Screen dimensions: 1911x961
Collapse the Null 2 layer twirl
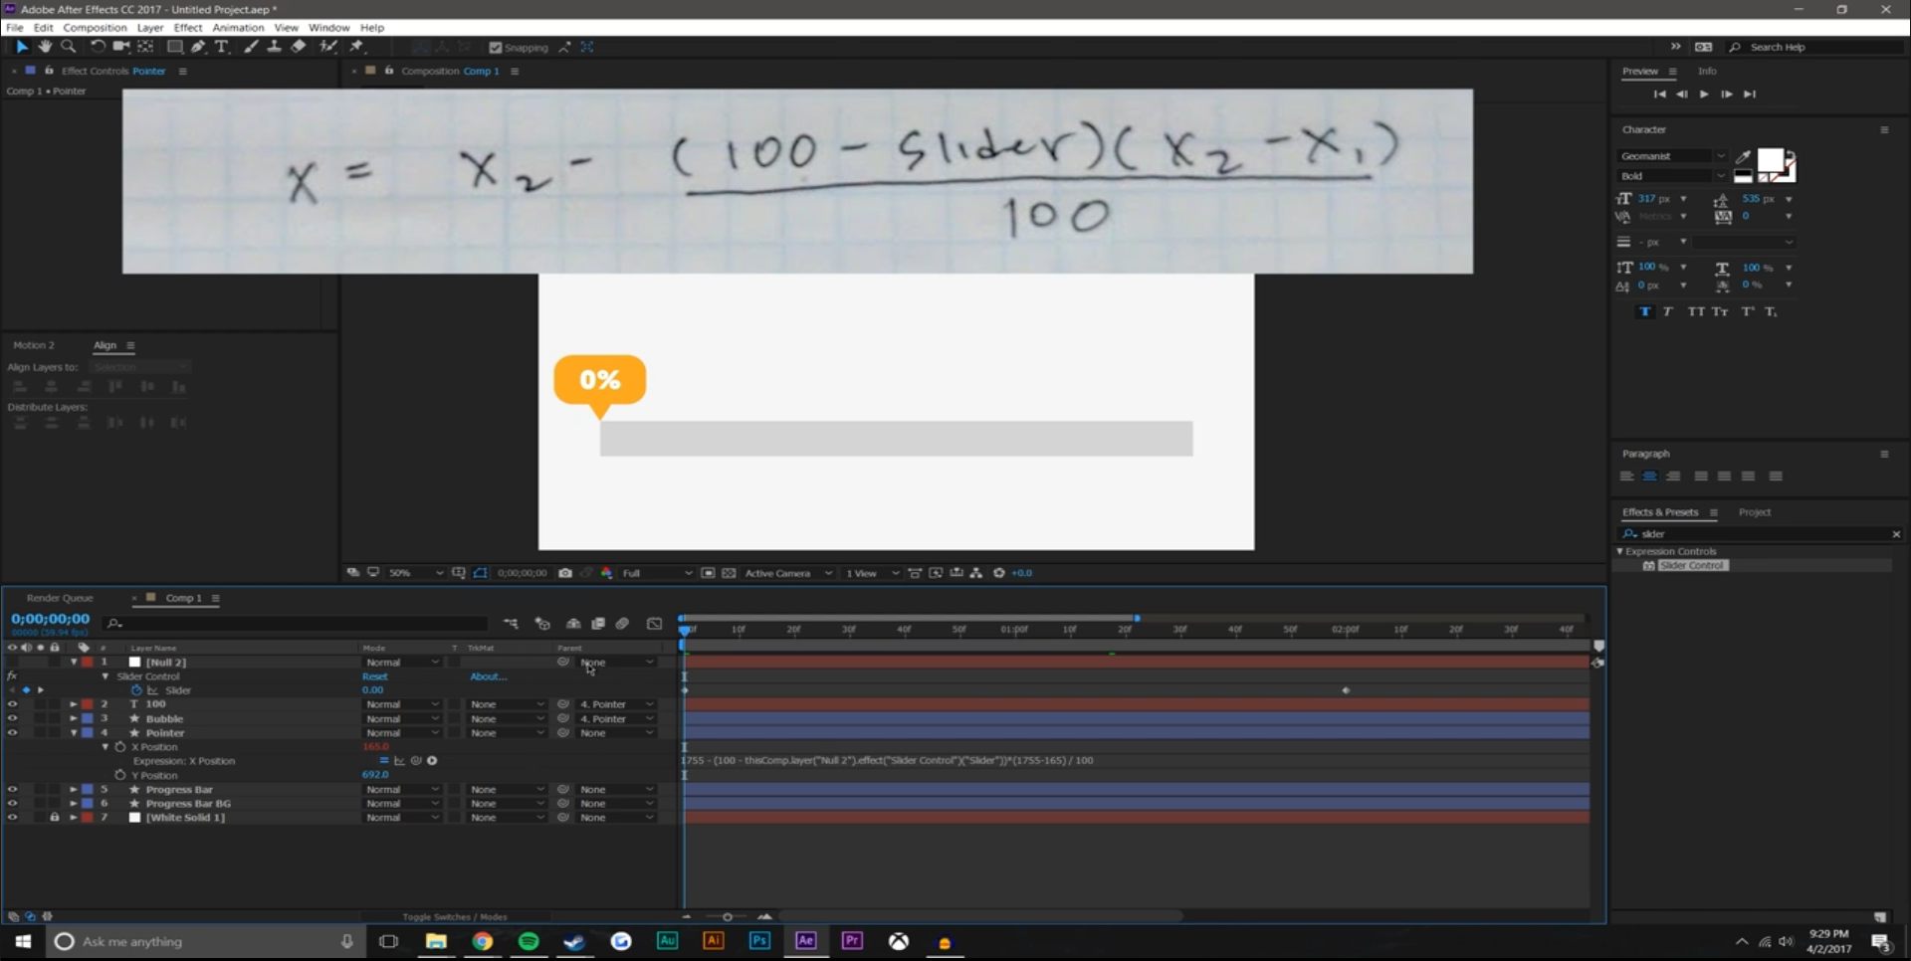pos(74,663)
